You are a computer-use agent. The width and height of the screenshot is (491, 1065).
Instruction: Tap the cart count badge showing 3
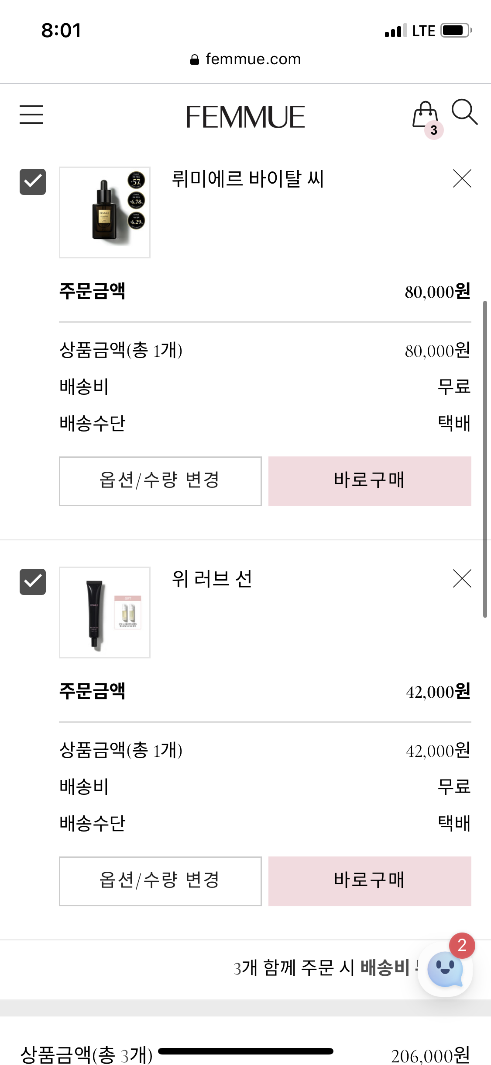[434, 130]
